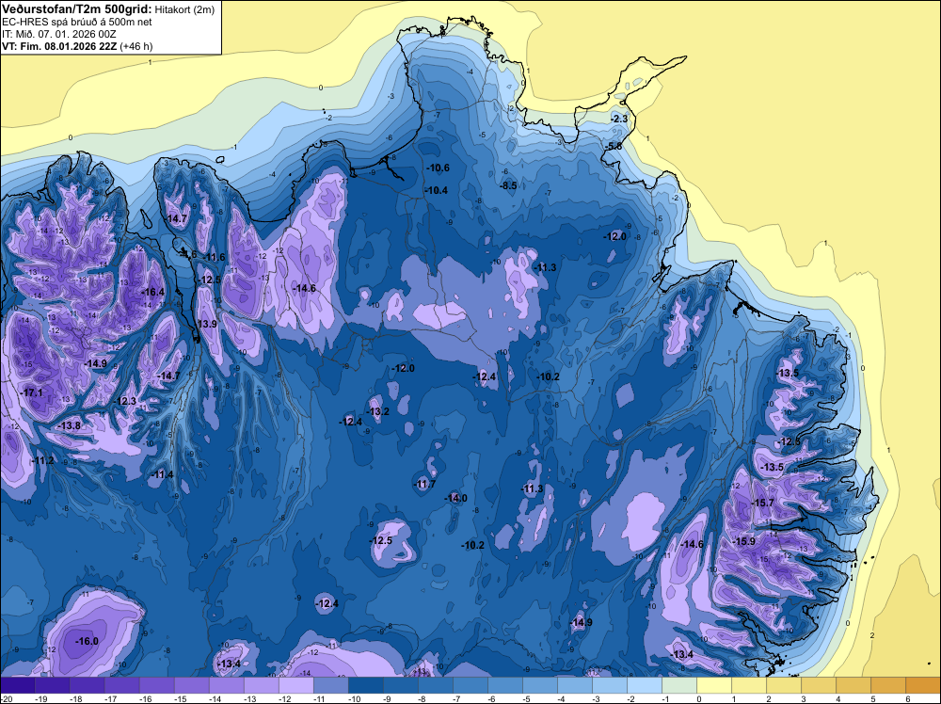
Task: Select the -1 legend color swatch
Action: tap(679, 685)
